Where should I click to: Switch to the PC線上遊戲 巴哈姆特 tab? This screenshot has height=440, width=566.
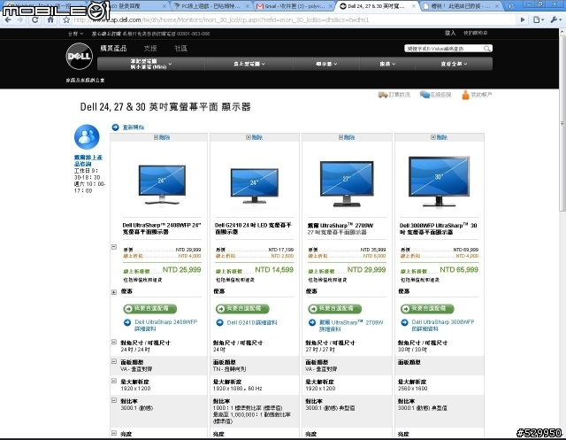210,6
